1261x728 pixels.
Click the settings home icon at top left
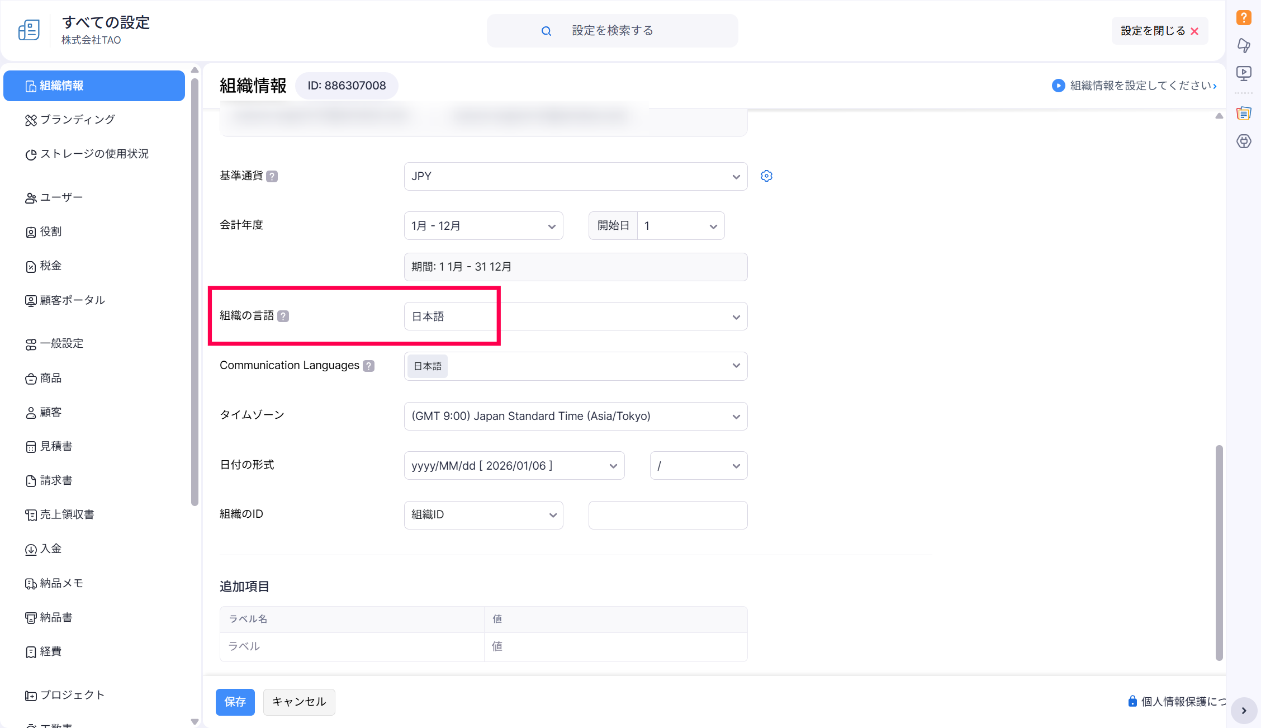(x=29, y=30)
